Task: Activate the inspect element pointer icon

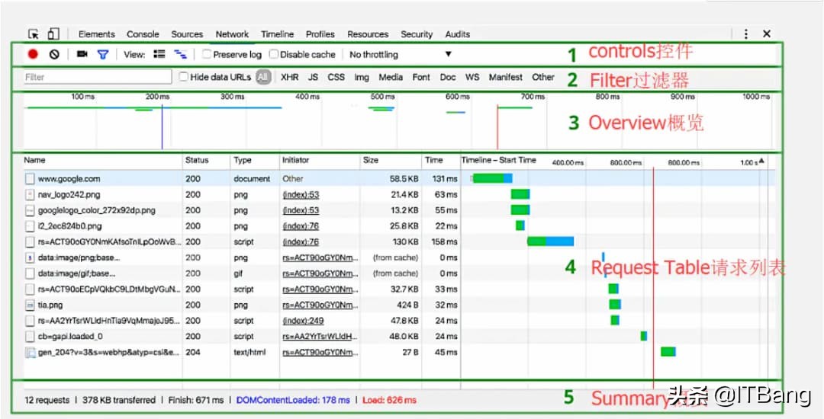Action: tap(34, 34)
